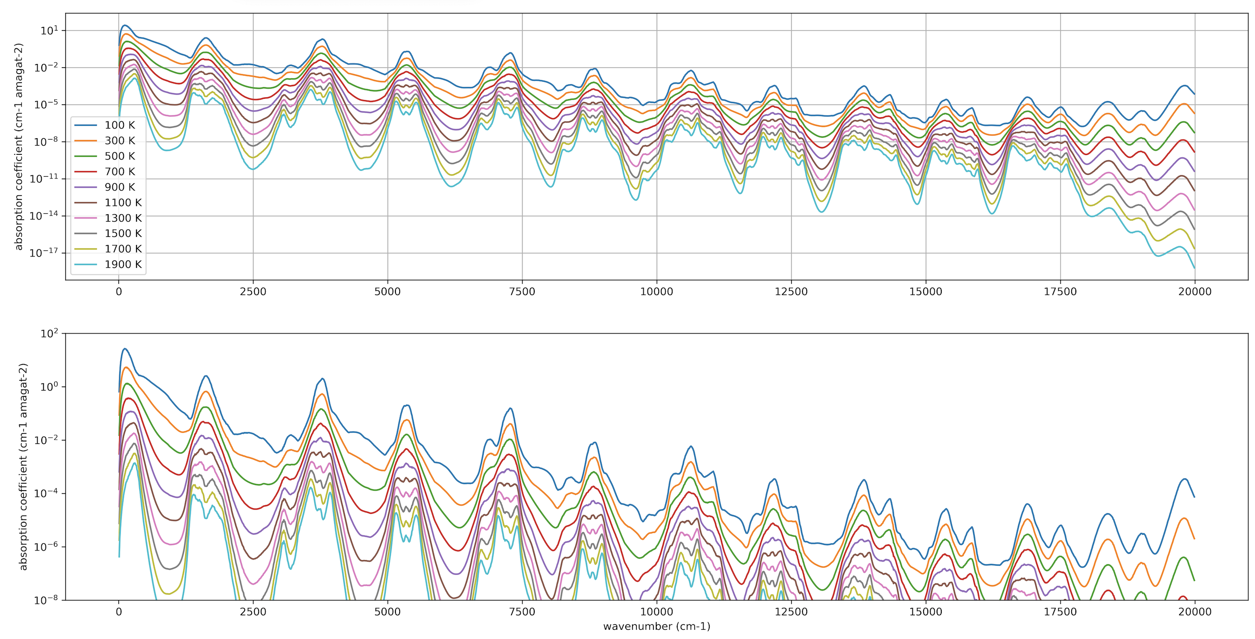Click top plot x tick label 20000

click(x=1195, y=292)
